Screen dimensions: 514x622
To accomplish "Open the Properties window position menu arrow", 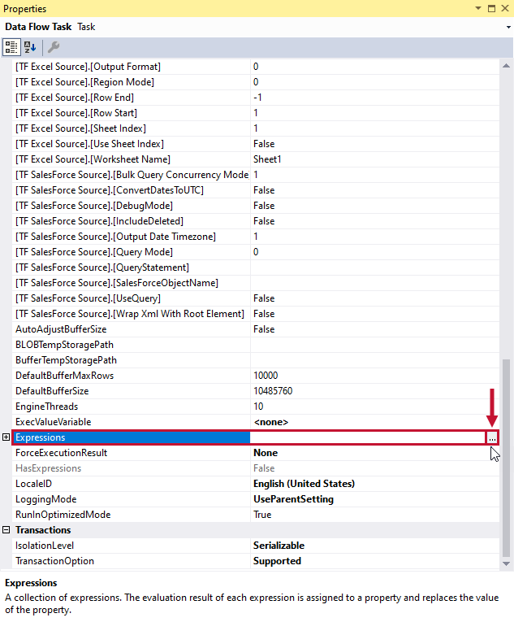I will click(478, 8).
